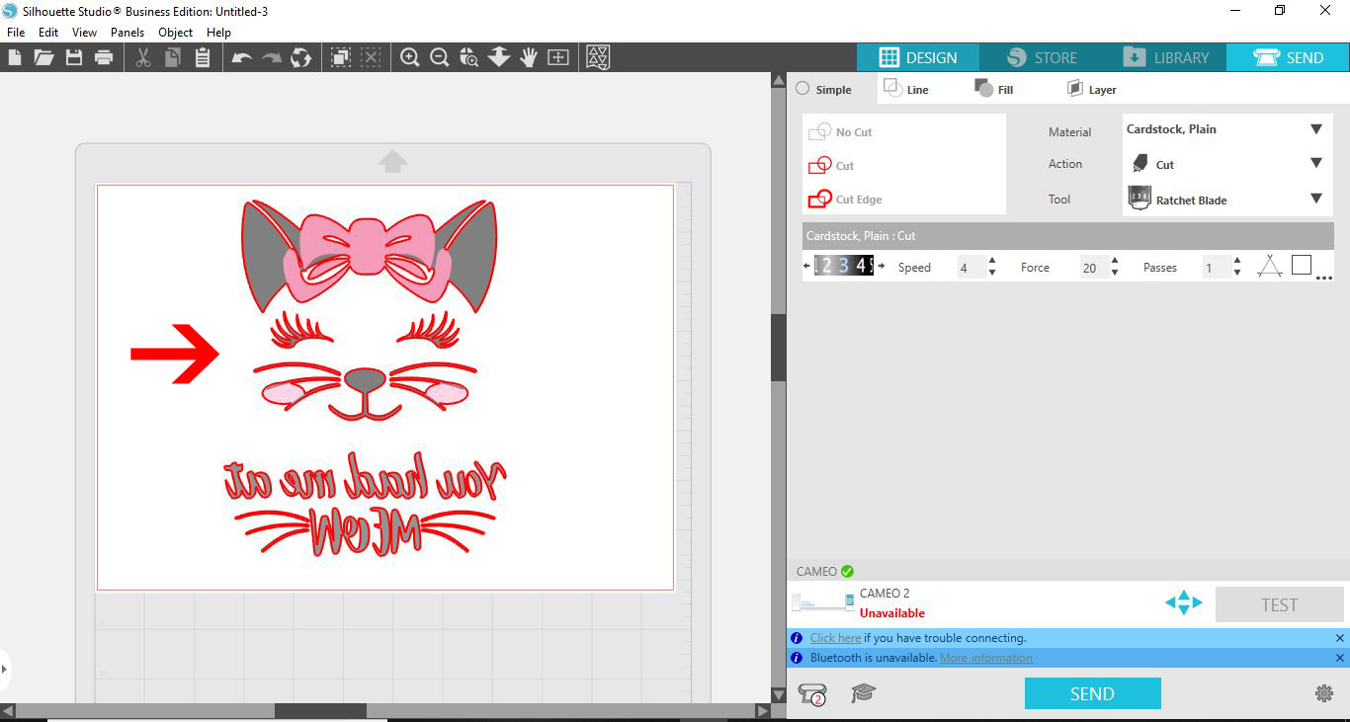The width and height of the screenshot is (1350, 722).
Task: Decrease the Passes count with the down arrow
Action: 1237,273
